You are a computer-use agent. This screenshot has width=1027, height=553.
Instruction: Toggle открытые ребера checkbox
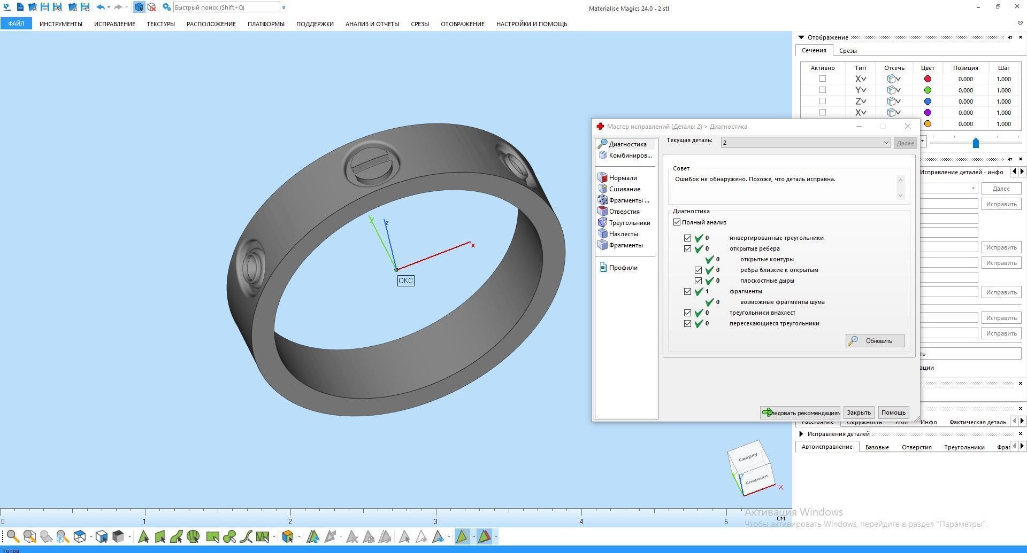pos(687,249)
